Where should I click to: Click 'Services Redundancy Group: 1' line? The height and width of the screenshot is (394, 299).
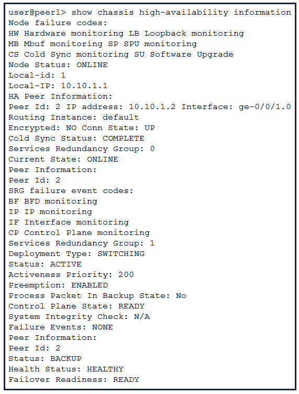point(82,243)
